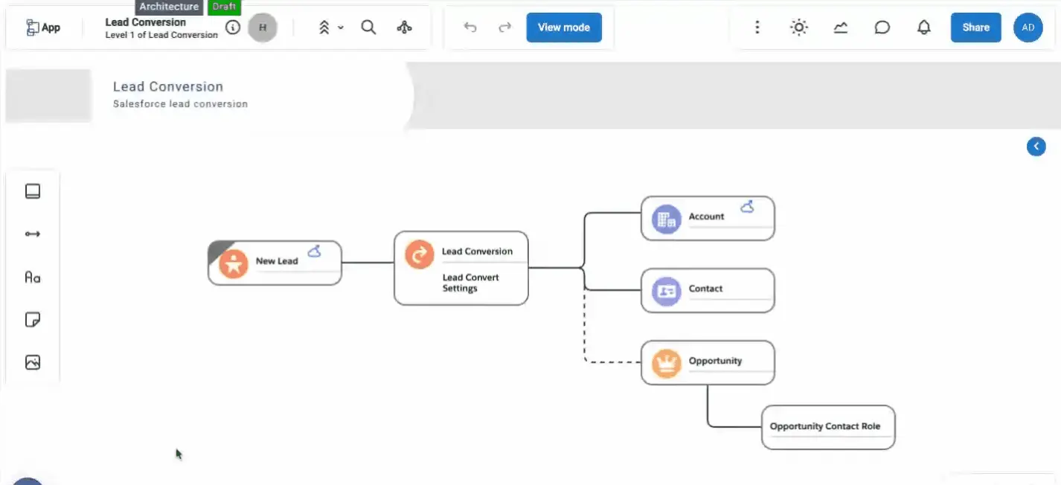Click the Salesforce cloud badge on New Lead
This screenshot has width=1061, height=485.
(x=314, y=251)
